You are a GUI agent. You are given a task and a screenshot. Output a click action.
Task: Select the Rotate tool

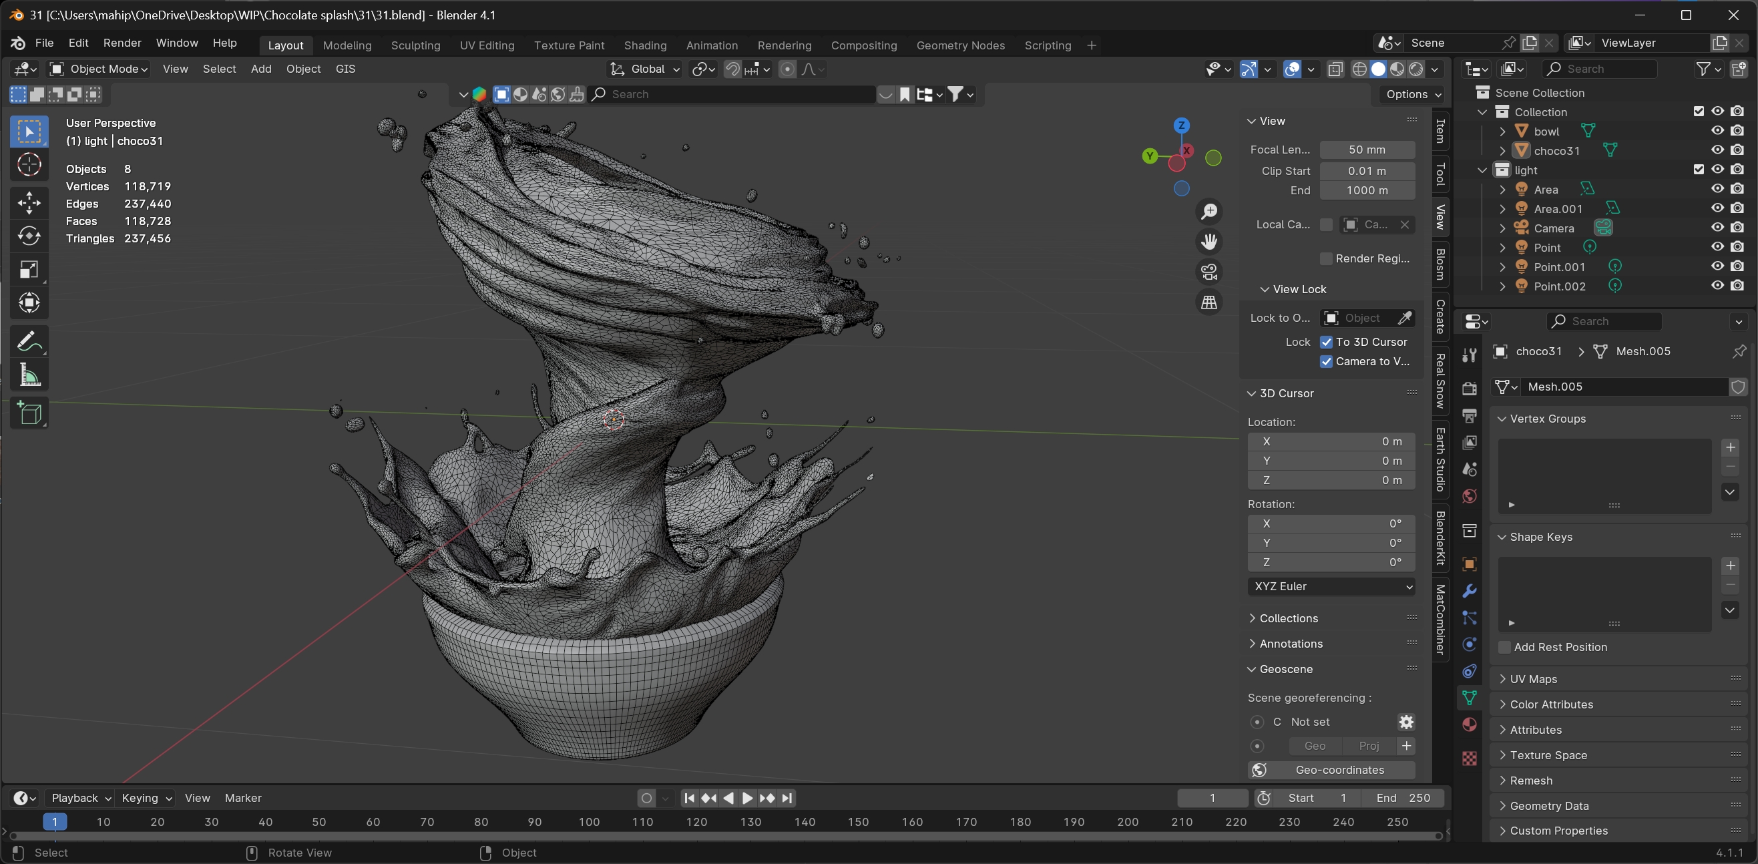pos(29,236)
